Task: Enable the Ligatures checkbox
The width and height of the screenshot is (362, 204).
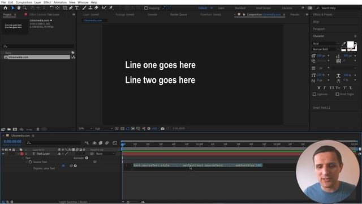Action: tap(314, 94)
